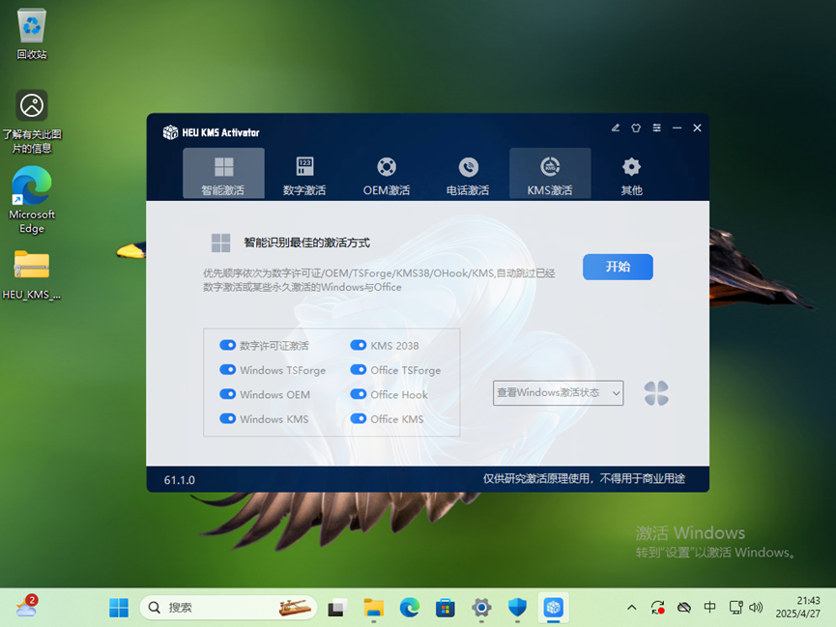
Task: Turn off the Windows OEM switch
Action: pyautogui.click(x=228, y=394)
